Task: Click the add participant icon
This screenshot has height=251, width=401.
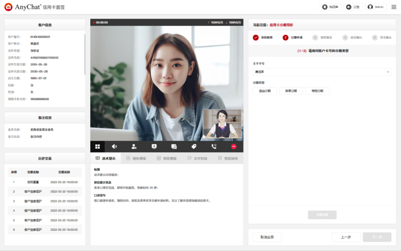Action: (134, 147)
